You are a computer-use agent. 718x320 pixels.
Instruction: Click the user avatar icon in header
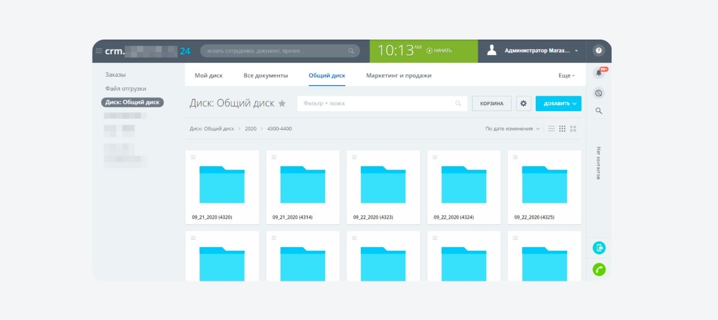click(x=492, y=51)
